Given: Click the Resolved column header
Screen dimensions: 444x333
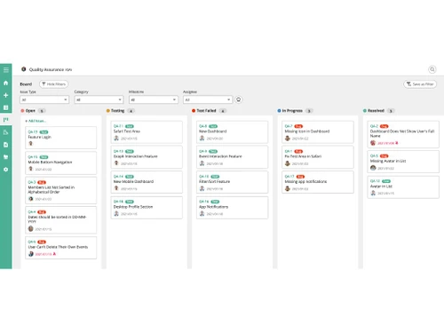Looking at the screenshot, I should pos(376,111).
